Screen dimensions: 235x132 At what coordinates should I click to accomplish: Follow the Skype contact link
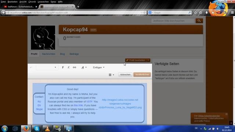click(39, 109)
